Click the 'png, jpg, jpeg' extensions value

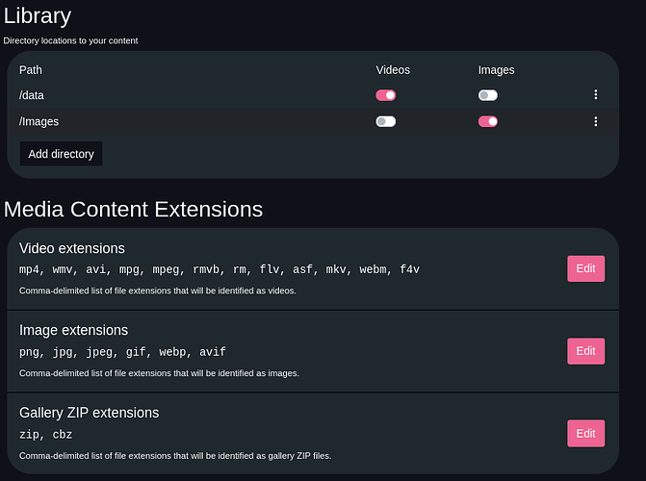122,352
